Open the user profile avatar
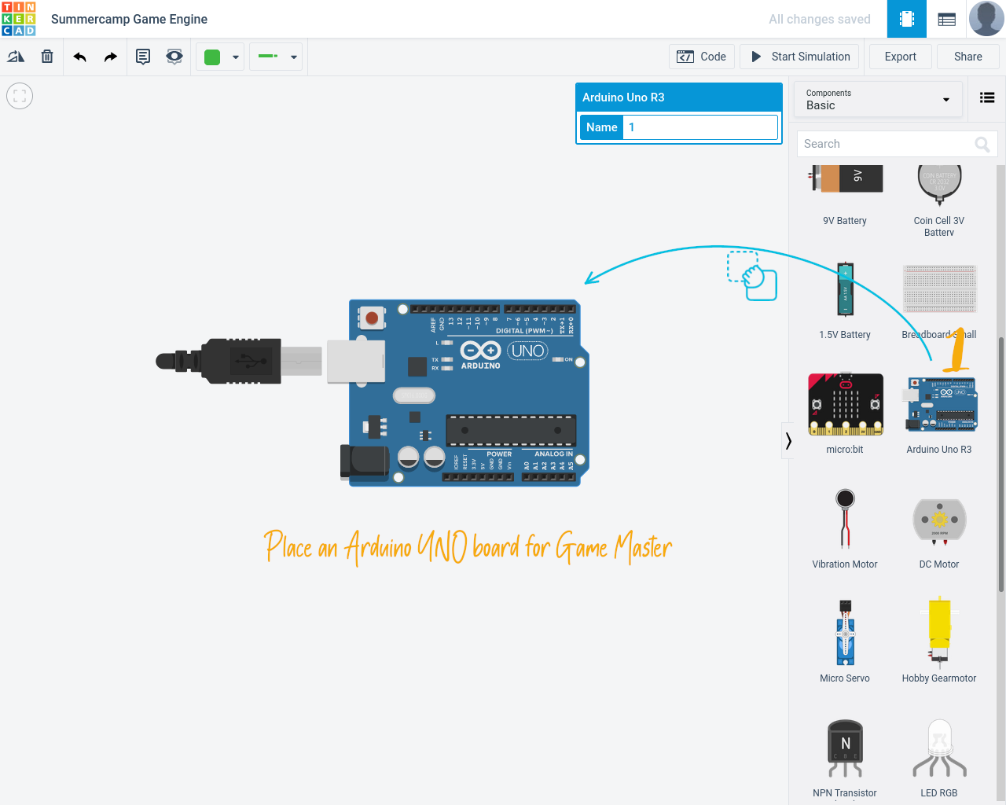 986,19
